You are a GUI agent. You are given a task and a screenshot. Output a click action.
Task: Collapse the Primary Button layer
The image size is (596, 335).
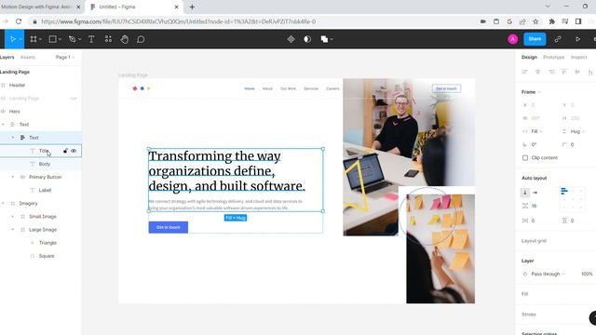click(12, 177)
